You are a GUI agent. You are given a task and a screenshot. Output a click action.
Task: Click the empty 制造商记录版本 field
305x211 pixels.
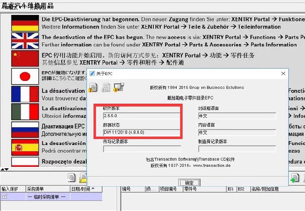(237, 149)
